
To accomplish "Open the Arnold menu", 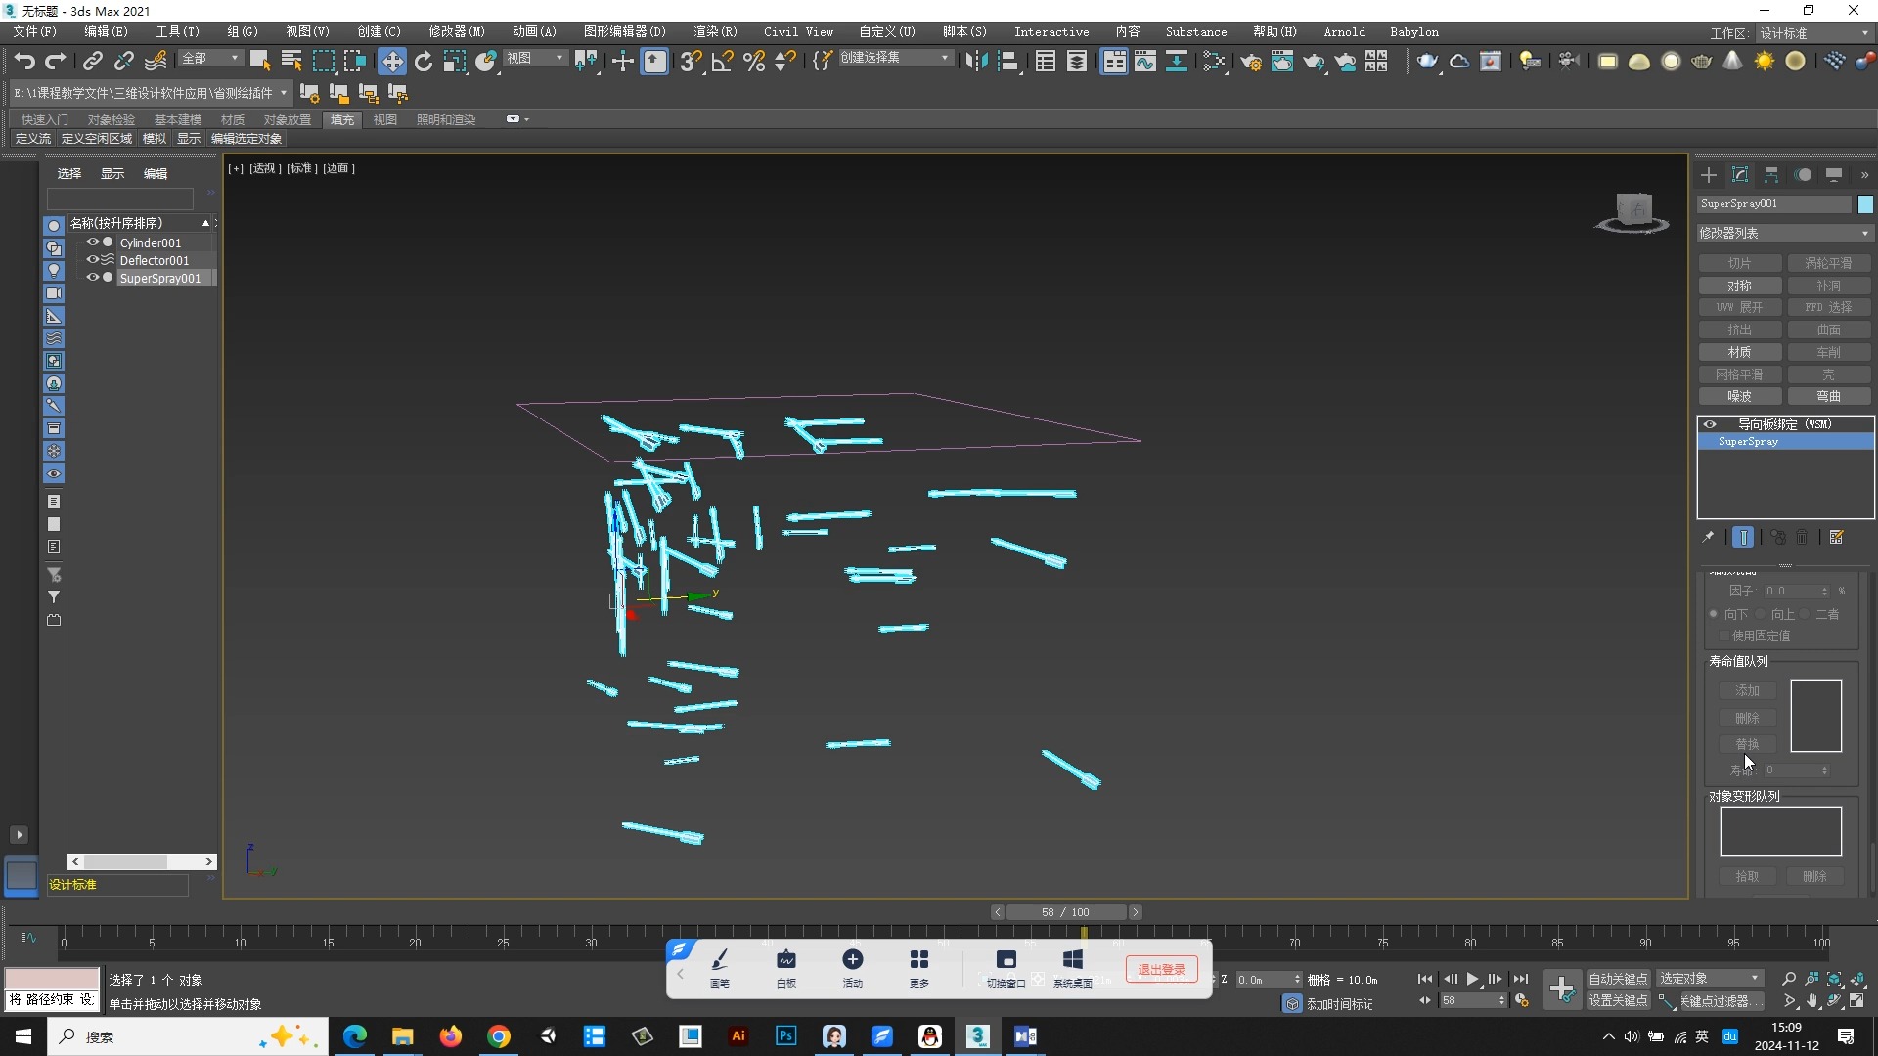I will tap(1344, 31).
